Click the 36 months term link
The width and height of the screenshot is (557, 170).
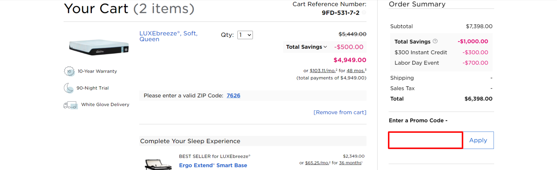(x=351, y=163)
